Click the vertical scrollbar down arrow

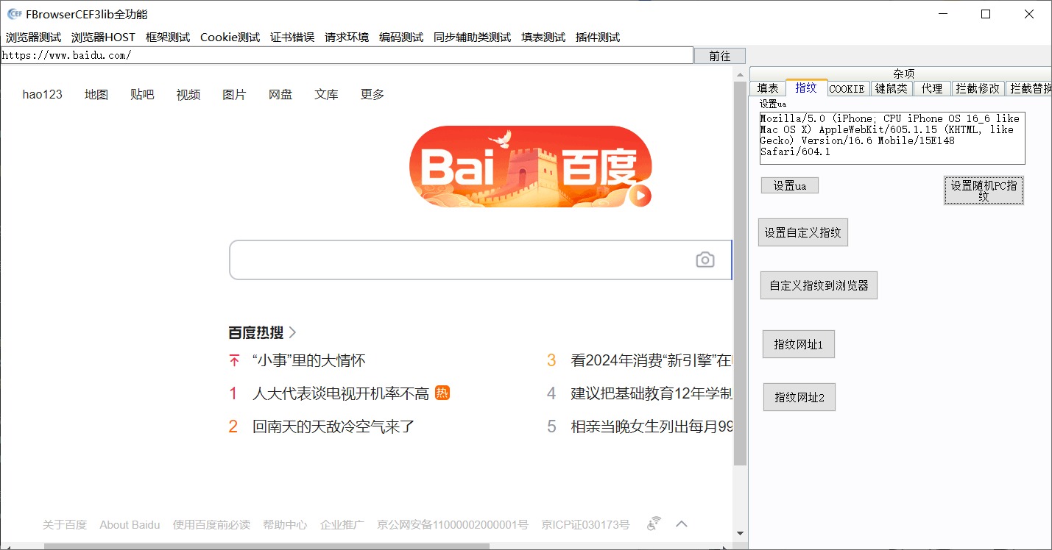(740, 533)
